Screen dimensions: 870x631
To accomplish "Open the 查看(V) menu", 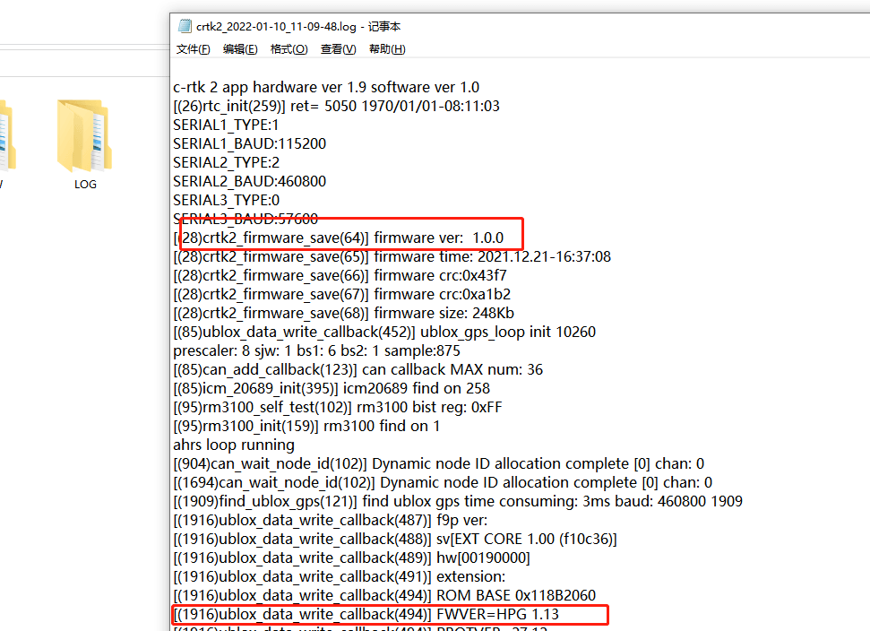I will click(x=338, y=49).
